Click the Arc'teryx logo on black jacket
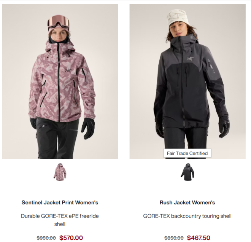The image size is (251, 242). [190, 59]
